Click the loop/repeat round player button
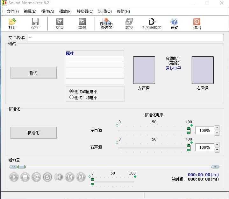This screenshot has width=229, height=199. coord(47,177)
